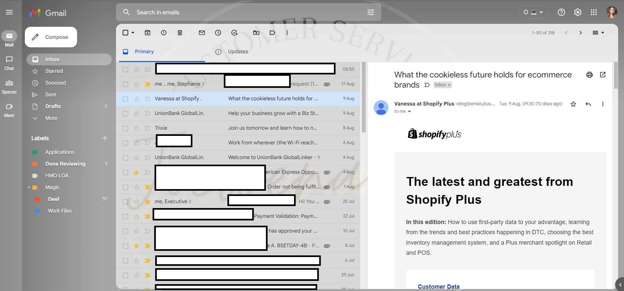Remove the Inbox label chip from the email
This screenshot has height=291, width=624.
[449, 85]
